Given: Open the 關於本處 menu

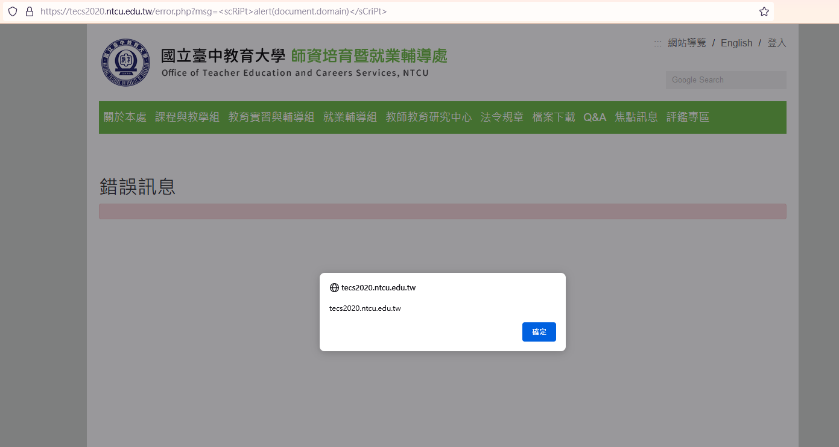Looking at the screenshot, I should [125, 117].
